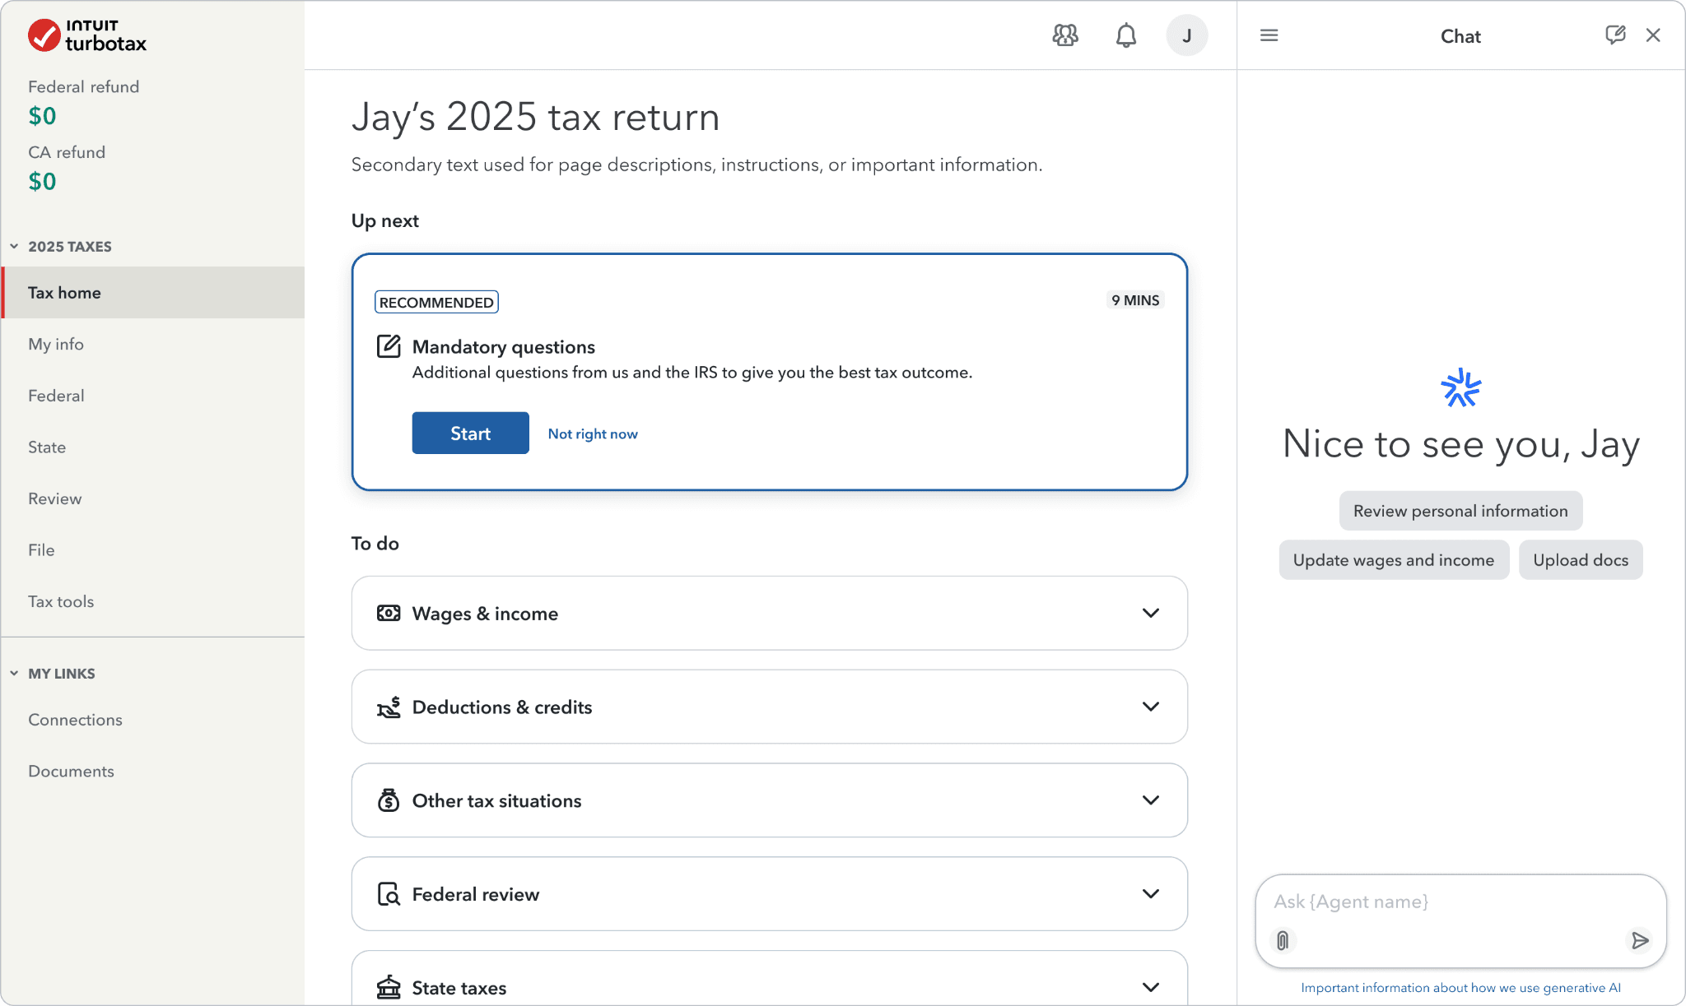Expand the Federal review chevron
The height and width of the screenshot is (1006, 1686).
1151,894
